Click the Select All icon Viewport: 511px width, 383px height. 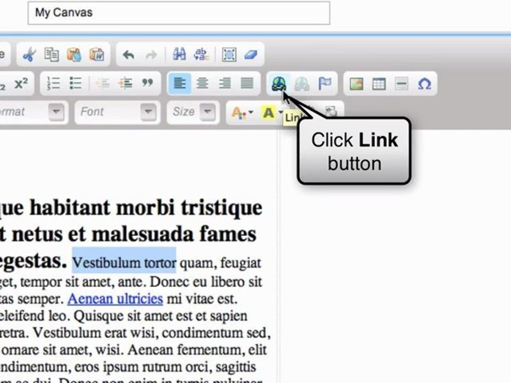coord(229,55)
